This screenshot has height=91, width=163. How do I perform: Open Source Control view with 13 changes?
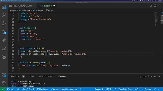pyautogui.click(x=4, y=32)
